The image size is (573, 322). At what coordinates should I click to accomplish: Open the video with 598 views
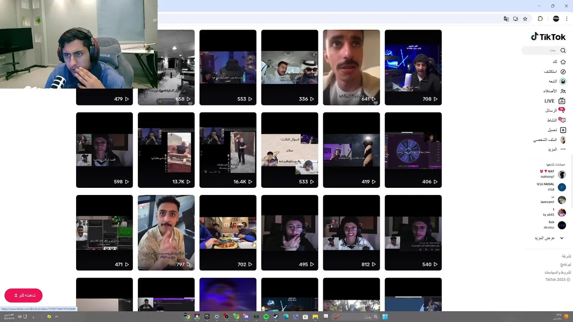click(104, 150)
